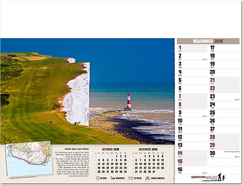Select November day 21 Saturday row

tap(224, 81)
